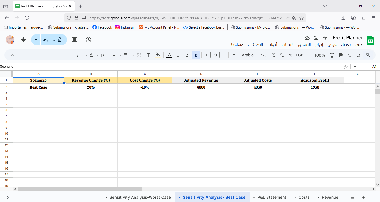
Task: Open the Sensitivity Analysis-Worst Case tab
Action: coord(140,197)
